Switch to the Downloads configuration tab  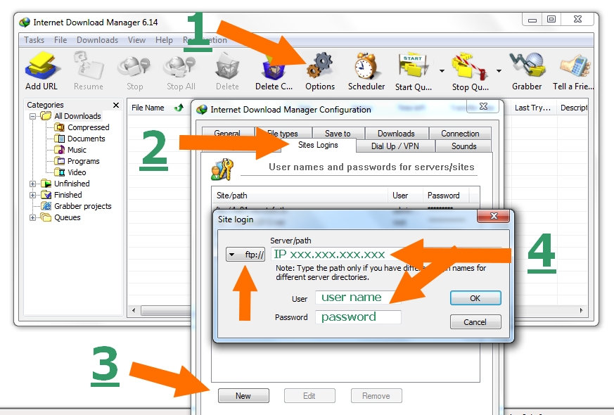pos(396,134)
